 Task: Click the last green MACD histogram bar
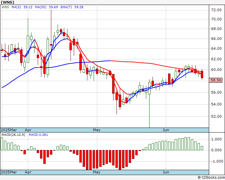click(x=202, y=148)
